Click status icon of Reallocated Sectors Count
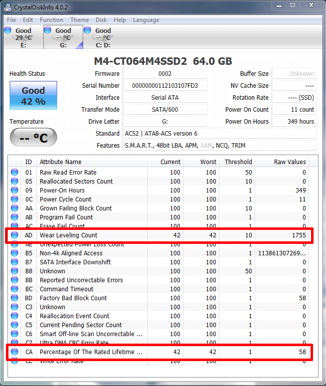 [x=14, y=181]
